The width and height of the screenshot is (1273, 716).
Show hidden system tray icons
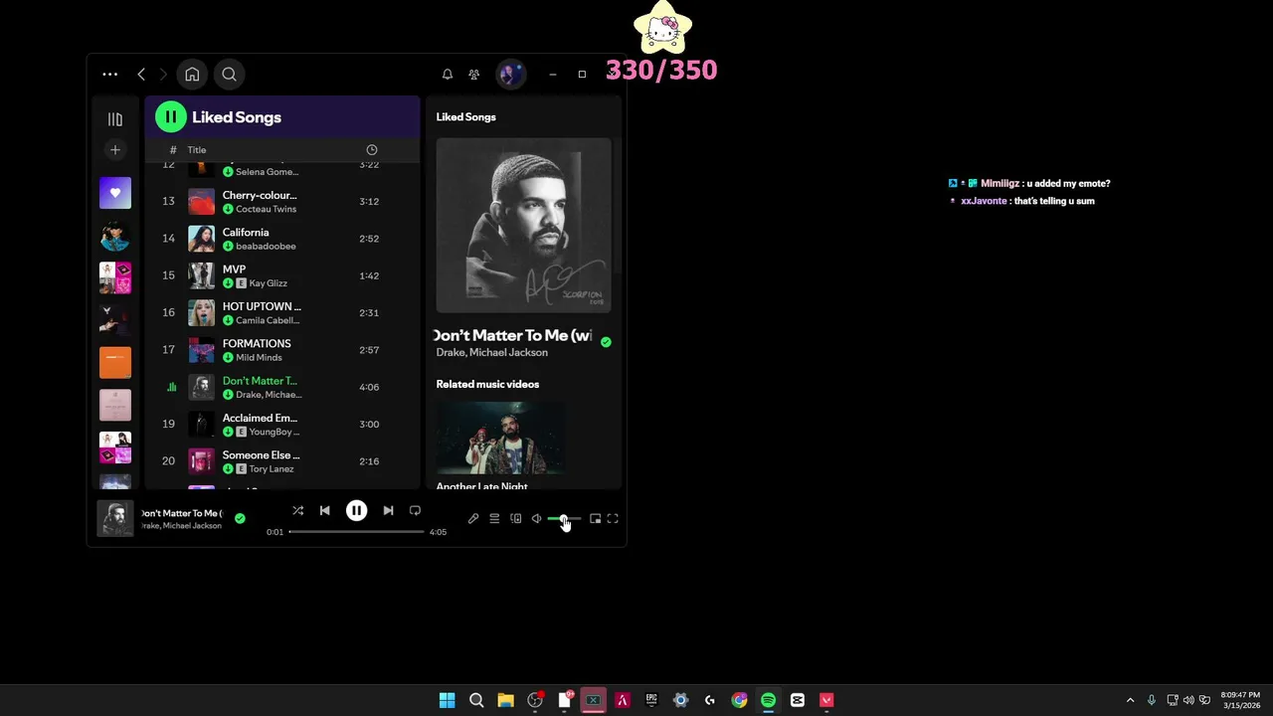(x=1130, y=700)
